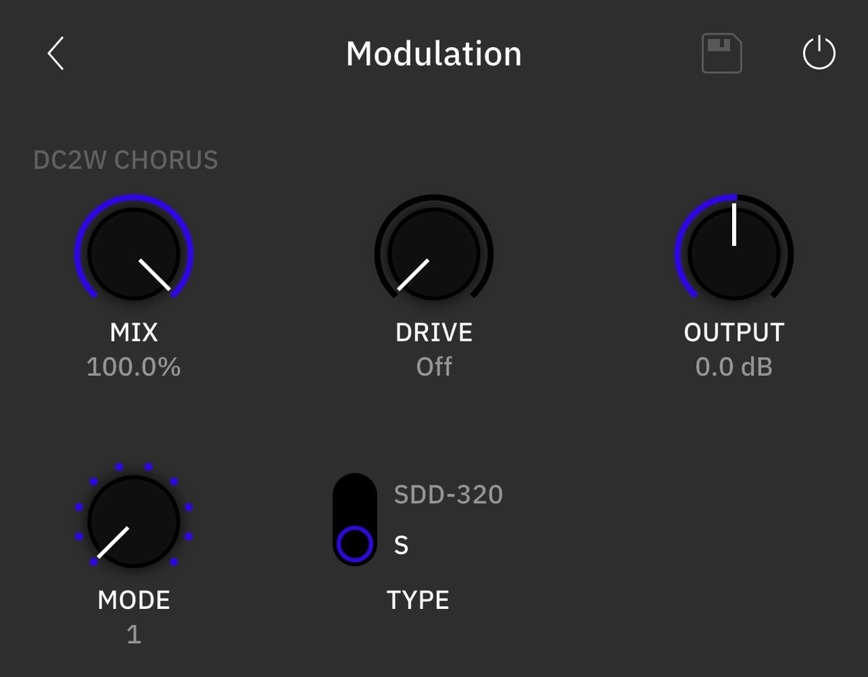Select the S type option
This screenshot has width=868, height=677.
pyautogui.click(x=401, y=545)
